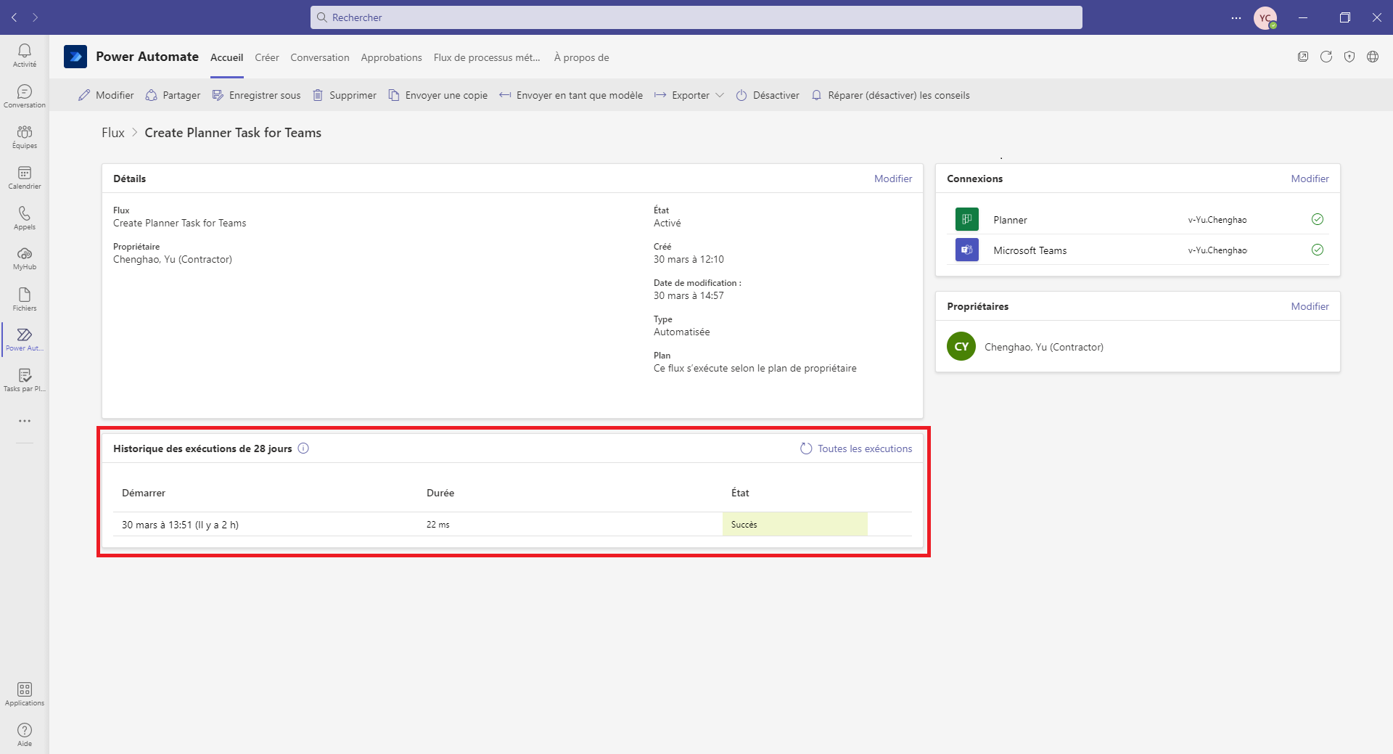The height and width of the screenshot is (754, 1393).
Task: Open the Approbations tab
Action: pyautogui.click(x=391, y=57)
